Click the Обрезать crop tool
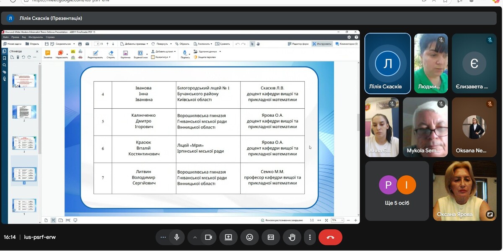503x251 pixels. [x=182, y=44]
